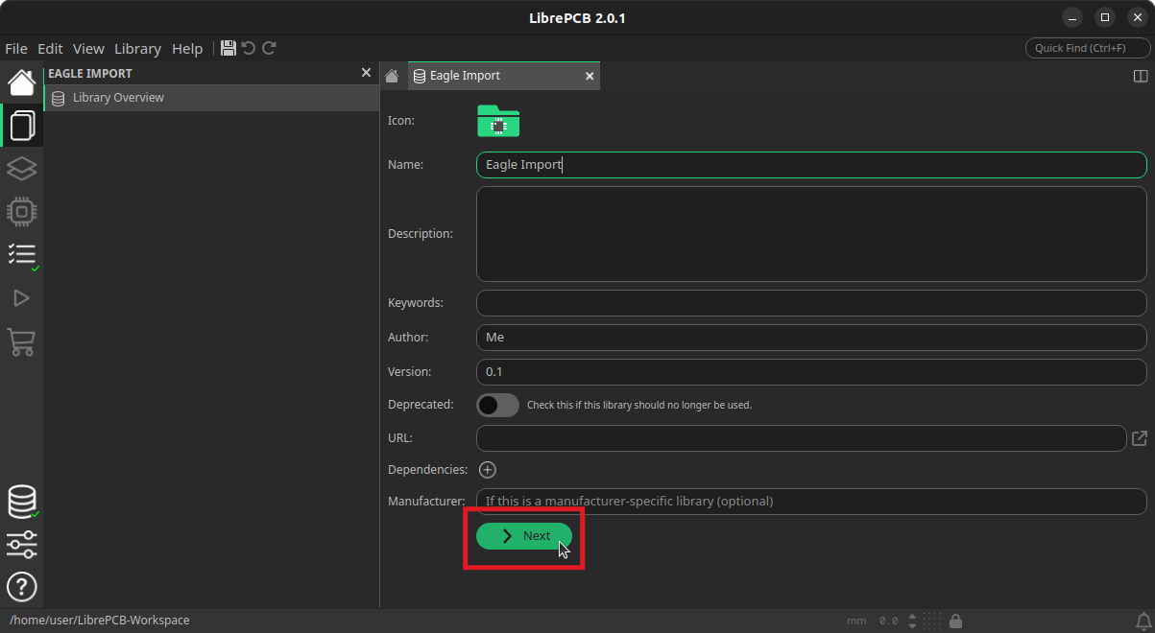
Task: Open the Rule Check checklist panel
Action: [x=22, y=255]
